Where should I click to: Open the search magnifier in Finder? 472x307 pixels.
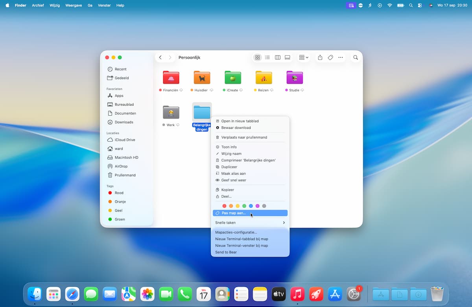click(x=356, y=57)
